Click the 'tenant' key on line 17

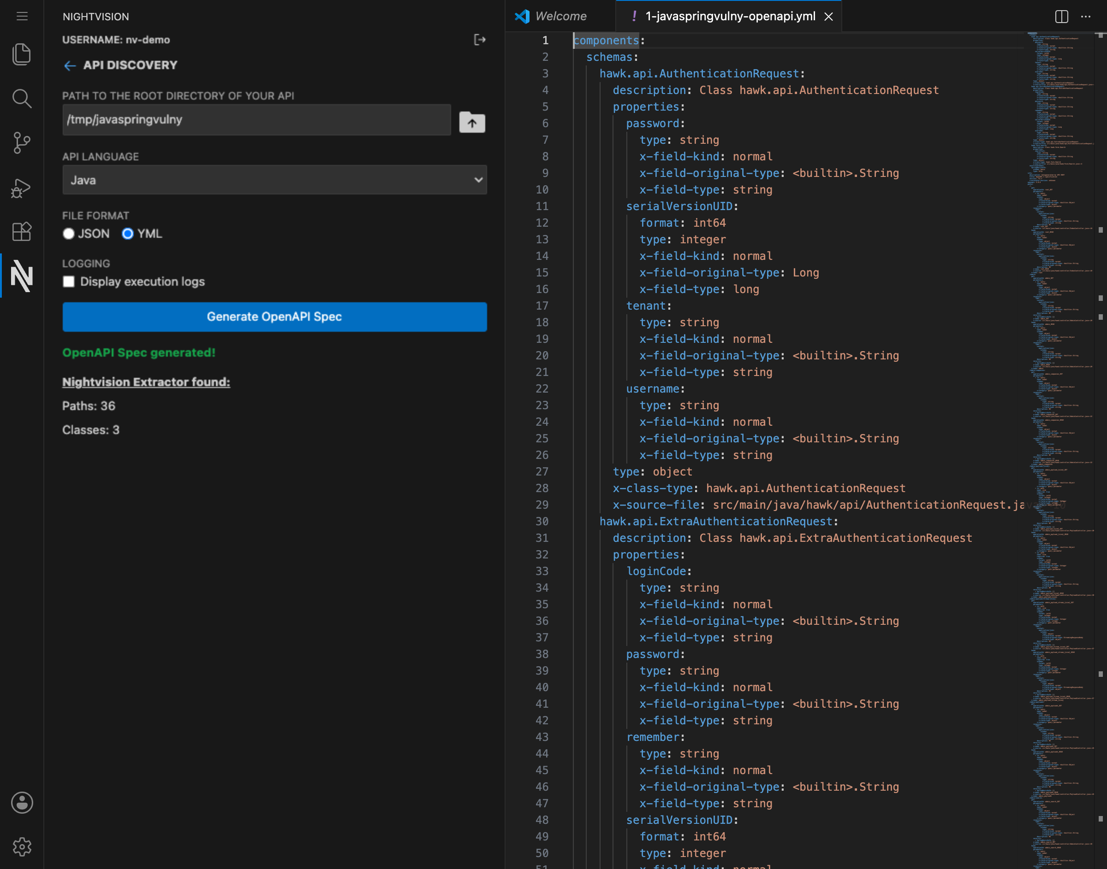pos(646,306)
